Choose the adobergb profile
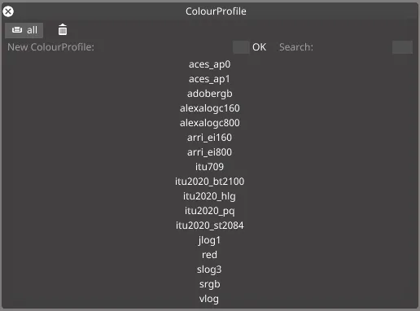The image size is (420, 311). (210, 94)
